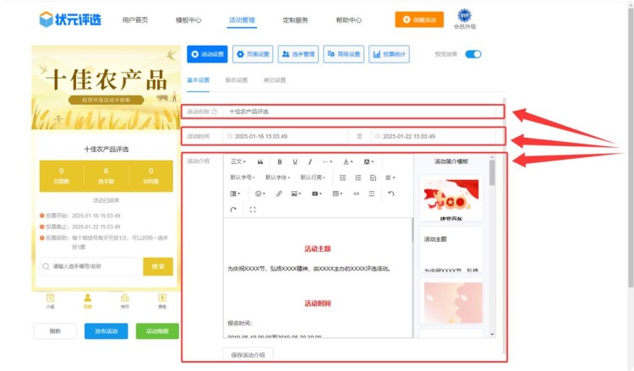Open 模板中心 in the top navigation
This screenshot has height=371, width=634.
[x=188, y=19]
